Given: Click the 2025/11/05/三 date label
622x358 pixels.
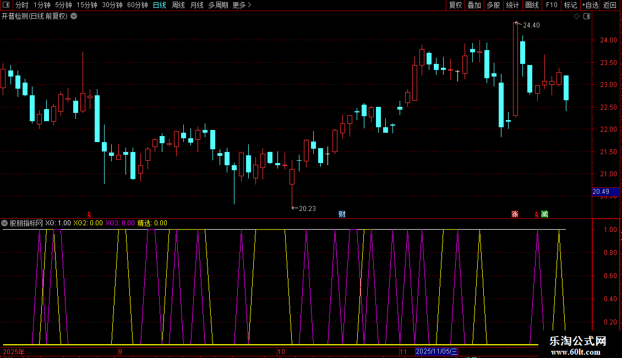Looking at the screenshot, I should click(x=437, y=351).
